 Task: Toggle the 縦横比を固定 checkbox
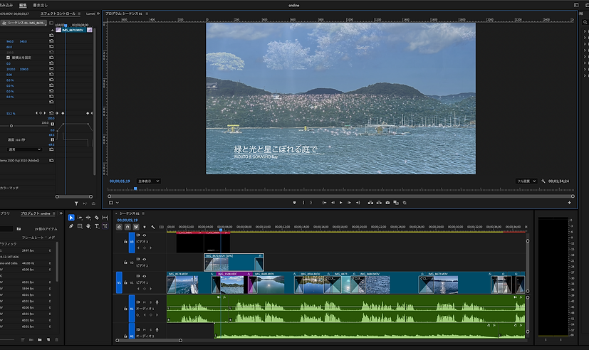(x=9, y=58)
